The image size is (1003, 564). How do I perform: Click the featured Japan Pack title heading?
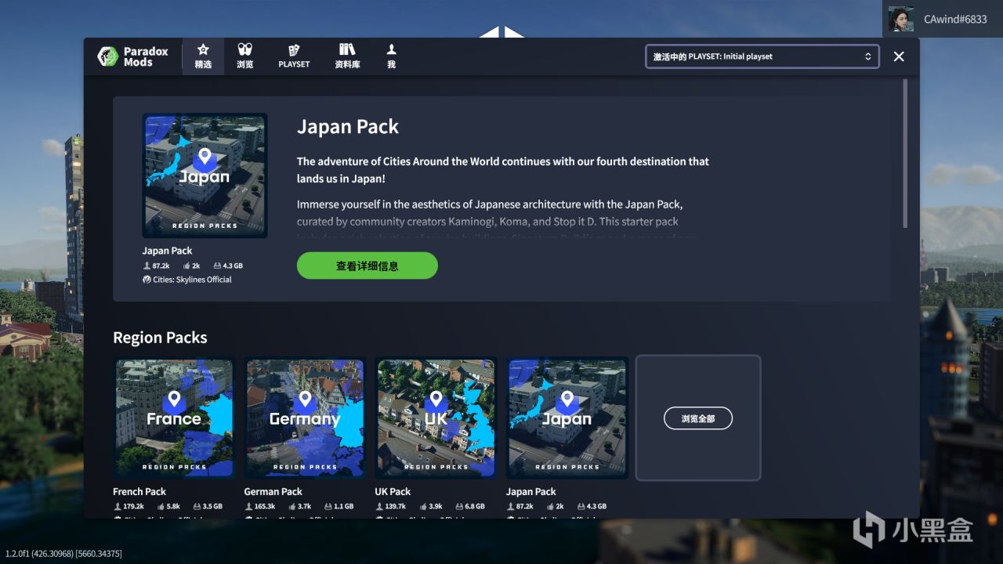pyautogui.click(x=348, y=127)
